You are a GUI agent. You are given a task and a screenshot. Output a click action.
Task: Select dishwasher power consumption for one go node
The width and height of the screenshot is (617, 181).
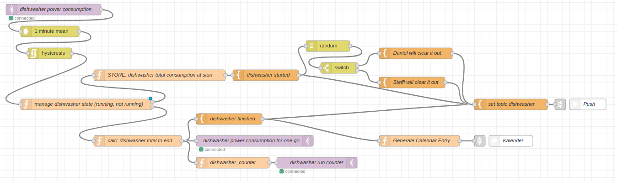tap(255, 141)
